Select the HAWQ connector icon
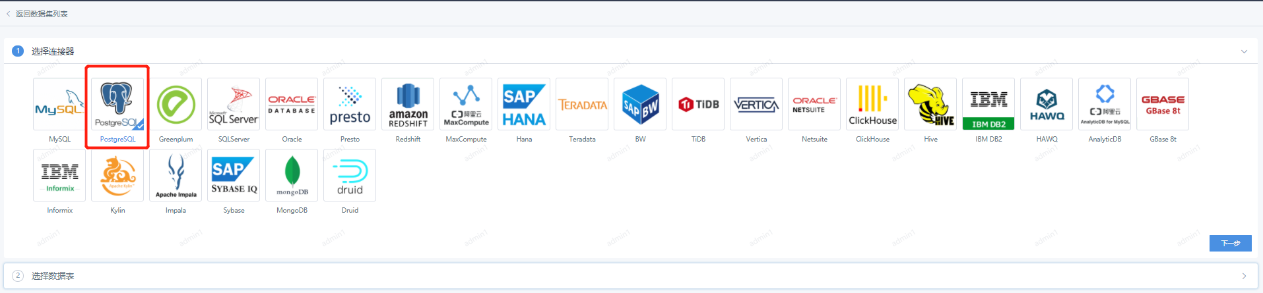This screenshot has width=1263, height=293. 1047,104
